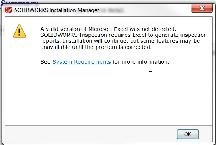
Task: Click the 'unavailable until the problem is corrected' line
Action: point(96,47)
